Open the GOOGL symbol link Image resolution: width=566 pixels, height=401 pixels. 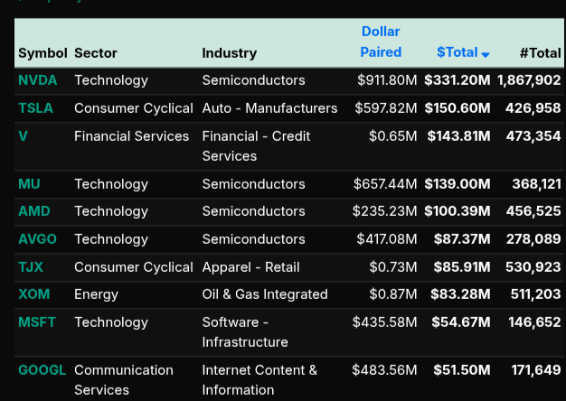tap(42, 370)
